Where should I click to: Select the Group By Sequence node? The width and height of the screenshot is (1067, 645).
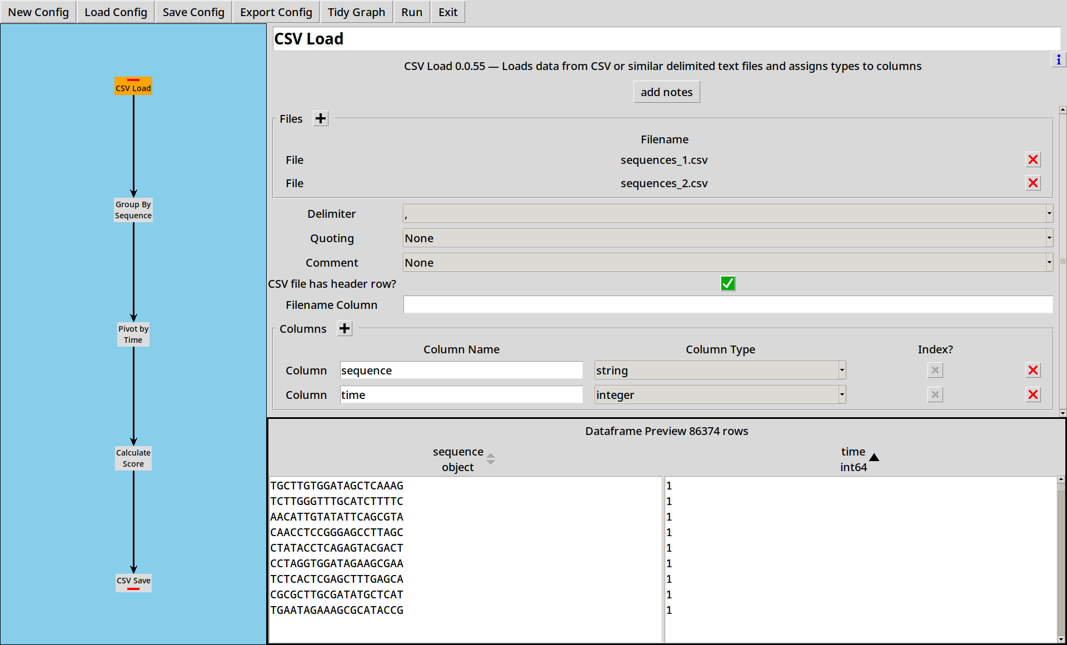pyautogui.click(x=133, y=210)
